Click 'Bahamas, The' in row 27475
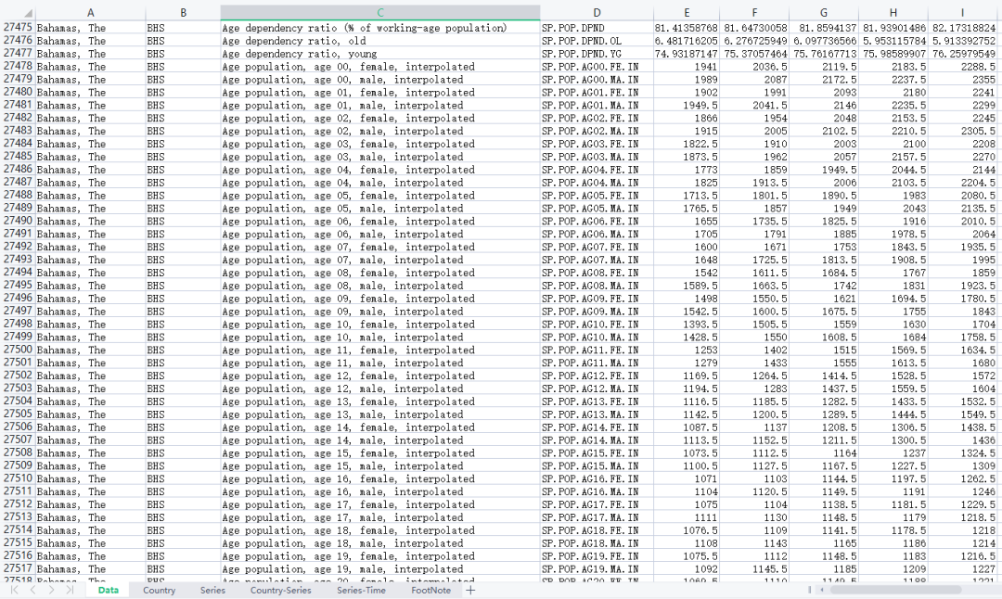Viewport: 1002px width, 599px height. coord(90,28)
